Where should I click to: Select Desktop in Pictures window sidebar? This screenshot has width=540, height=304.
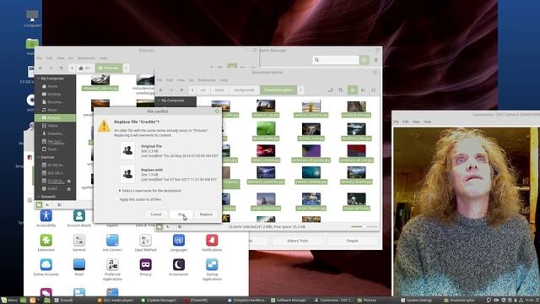[x=55, y=94]
